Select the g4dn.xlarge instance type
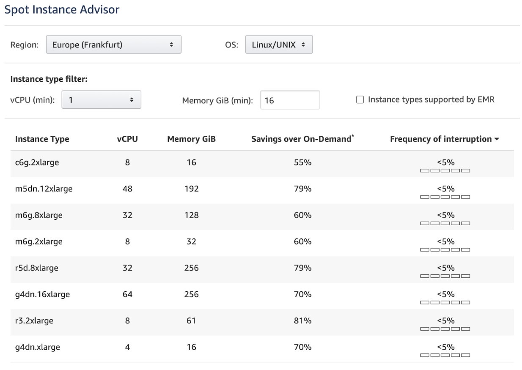 [37, 347]
